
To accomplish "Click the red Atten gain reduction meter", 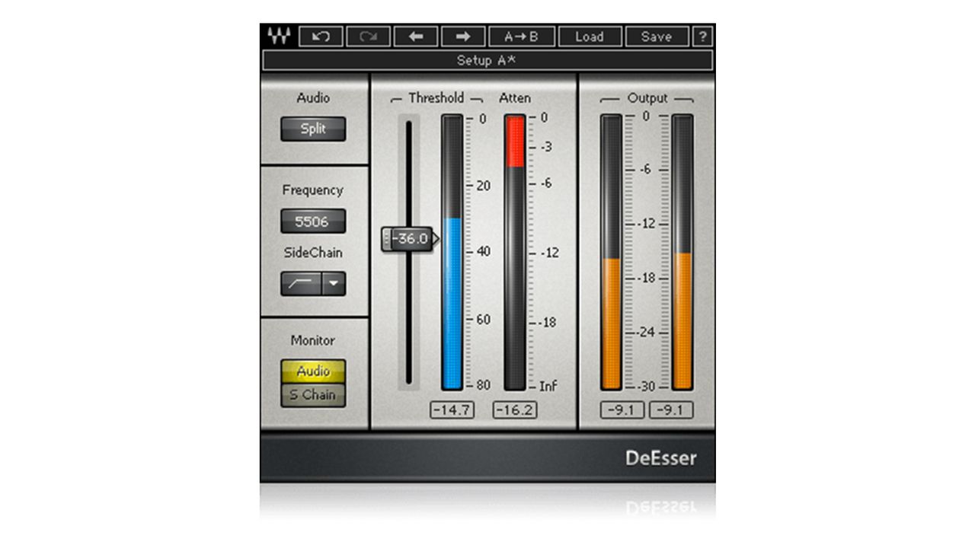I will (515, 252).
